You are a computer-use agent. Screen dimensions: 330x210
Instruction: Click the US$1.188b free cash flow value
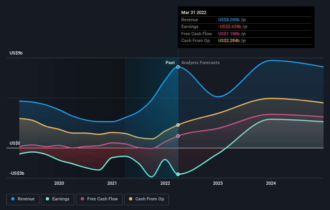pos(229,34)
